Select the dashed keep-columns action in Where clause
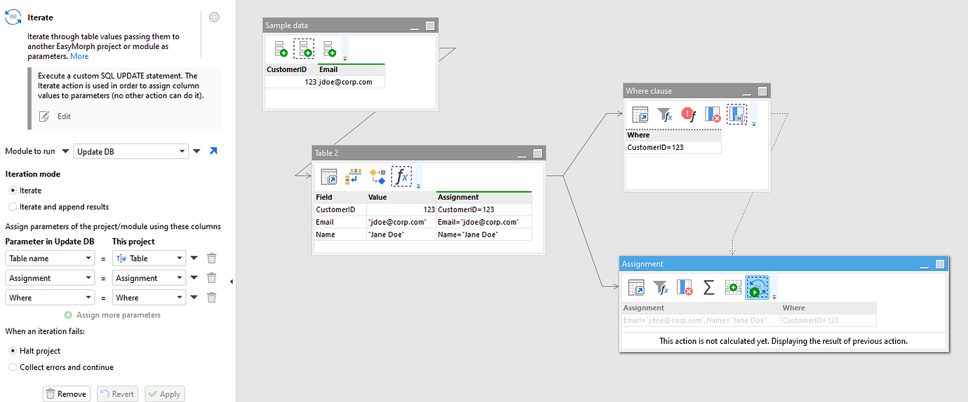Image resolution: width=968 pixels, height=402 pixels. click(737, 115)
